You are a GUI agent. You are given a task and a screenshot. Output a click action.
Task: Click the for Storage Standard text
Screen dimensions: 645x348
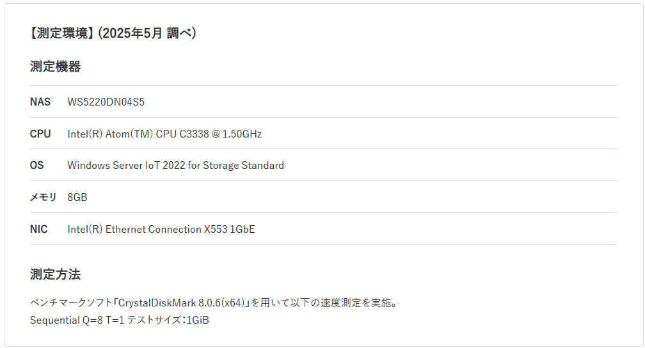click(235, 165)
